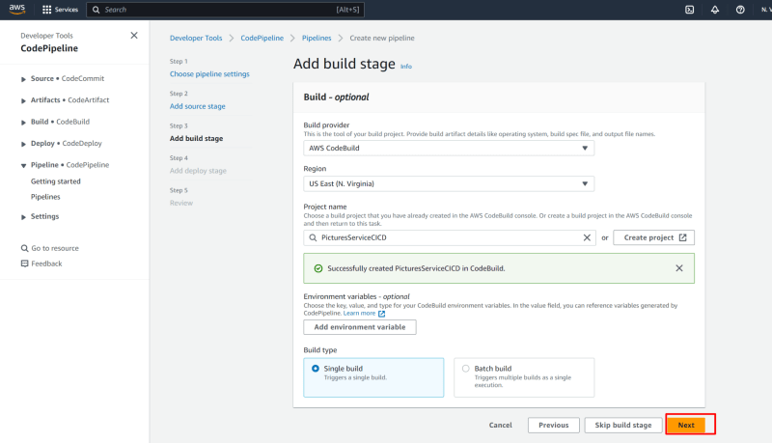This screenshot has height=443, width=772.
Task: Click Skip build stage button
Action: (x=622, y=425)
